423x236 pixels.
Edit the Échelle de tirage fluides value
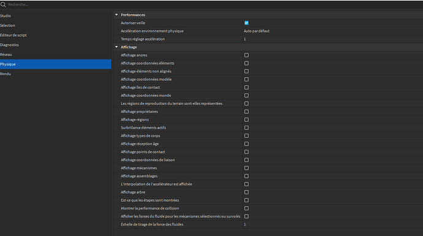point(333,224)
